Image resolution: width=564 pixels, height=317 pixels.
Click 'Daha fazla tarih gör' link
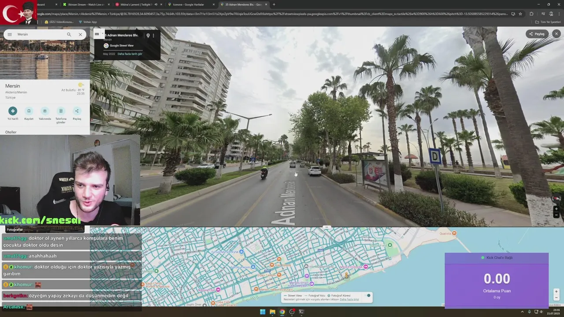pos(130,54)
